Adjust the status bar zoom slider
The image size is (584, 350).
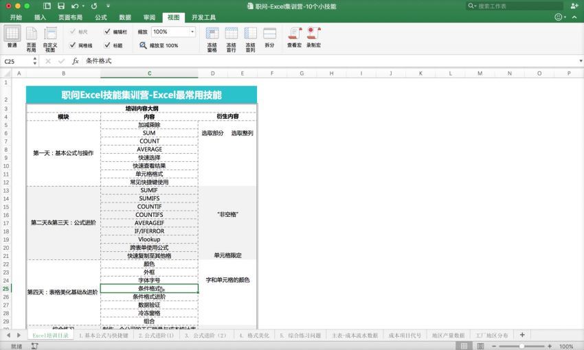click(x=521, y=347)
